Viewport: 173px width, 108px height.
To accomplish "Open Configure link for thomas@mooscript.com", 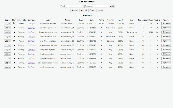I will pos(32,32).
